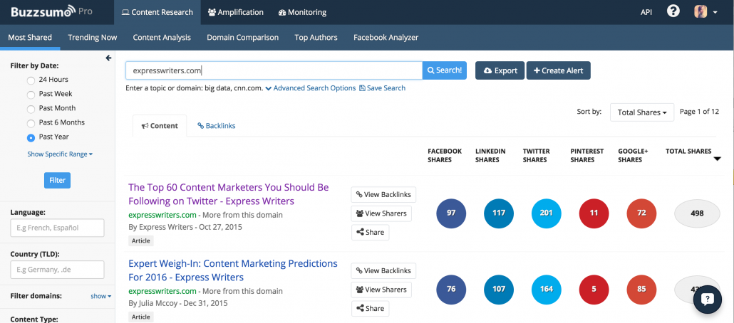Screen dimensions: 734x323
Task: Switch to Domain Comparison
Action: tap(242, 38)
